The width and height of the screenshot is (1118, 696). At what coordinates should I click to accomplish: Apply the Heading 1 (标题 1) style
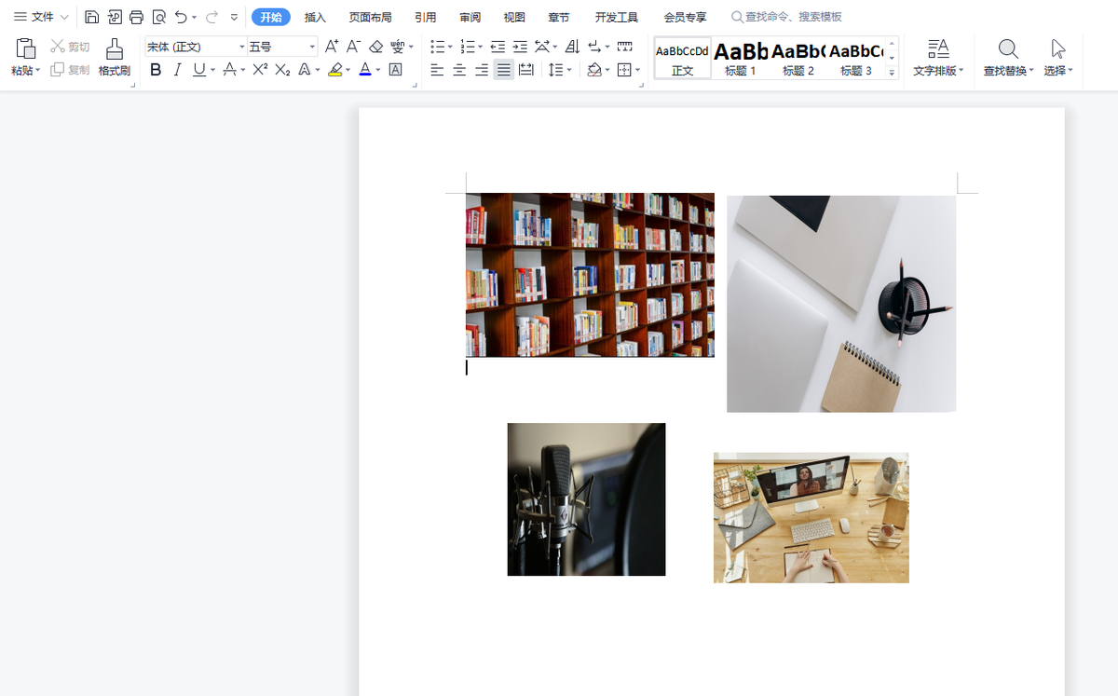pos(741,59)
